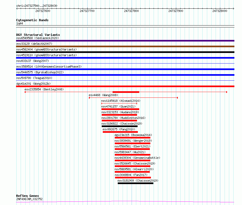Open esv2335854 (Bentley2008) variant label

click(44, 89)
